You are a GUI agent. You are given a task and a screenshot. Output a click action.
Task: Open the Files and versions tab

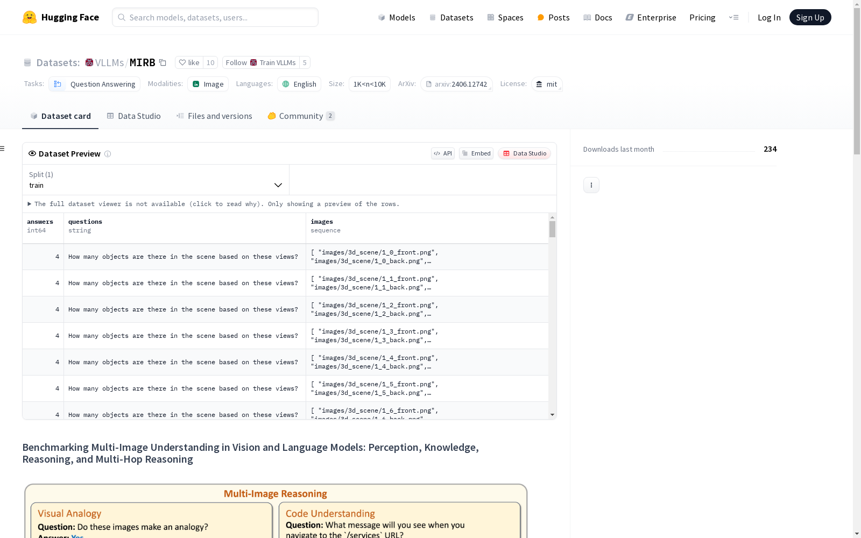(214, 116)
